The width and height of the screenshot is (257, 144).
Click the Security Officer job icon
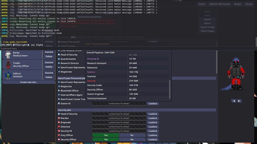tap(59, 140)
